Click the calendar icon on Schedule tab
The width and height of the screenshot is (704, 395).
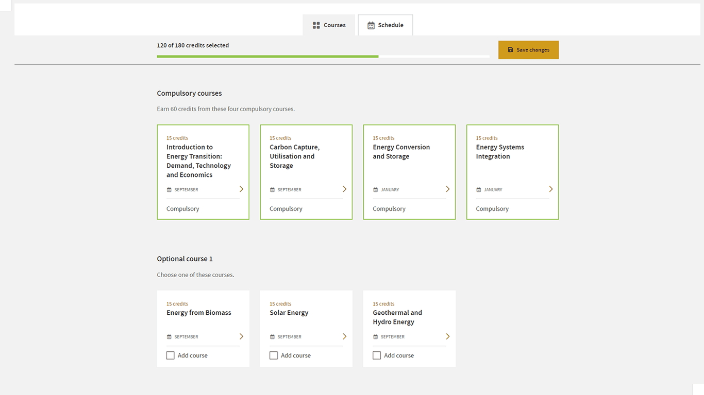tap(371, 25)
